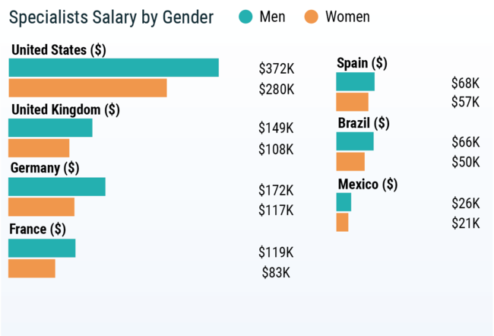This screenshot has height=336, width=494.
Task: Select the Mexico men's teal bar
Action: click(344, 202)
